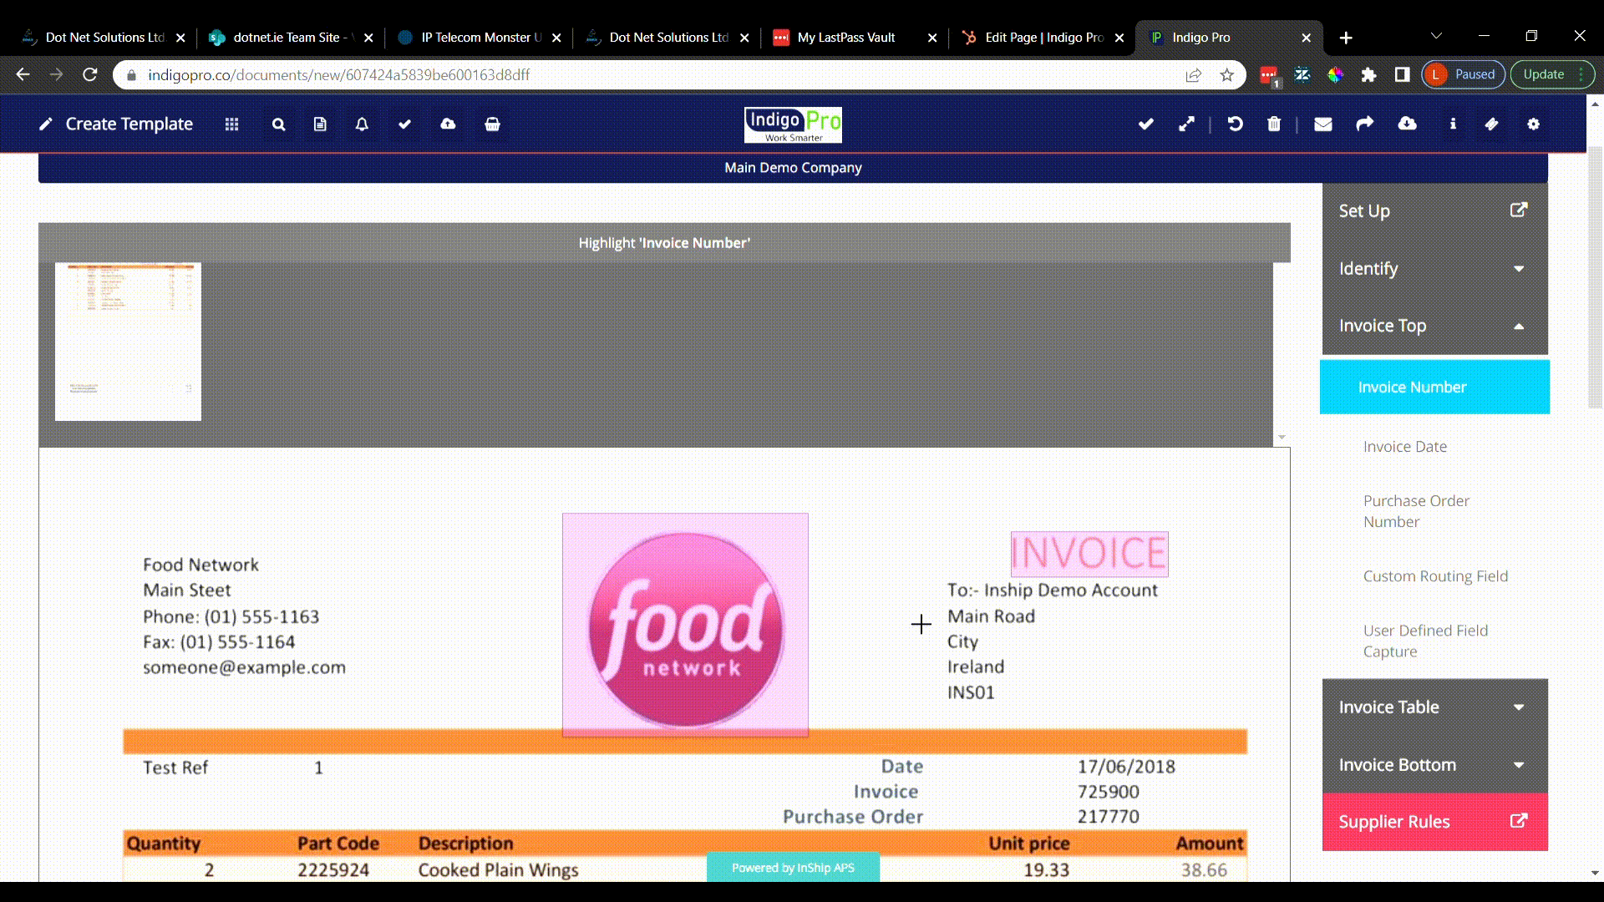Select Invoice Date field item
Viewport: 1604px width, 902px height.
point(1404,447)
